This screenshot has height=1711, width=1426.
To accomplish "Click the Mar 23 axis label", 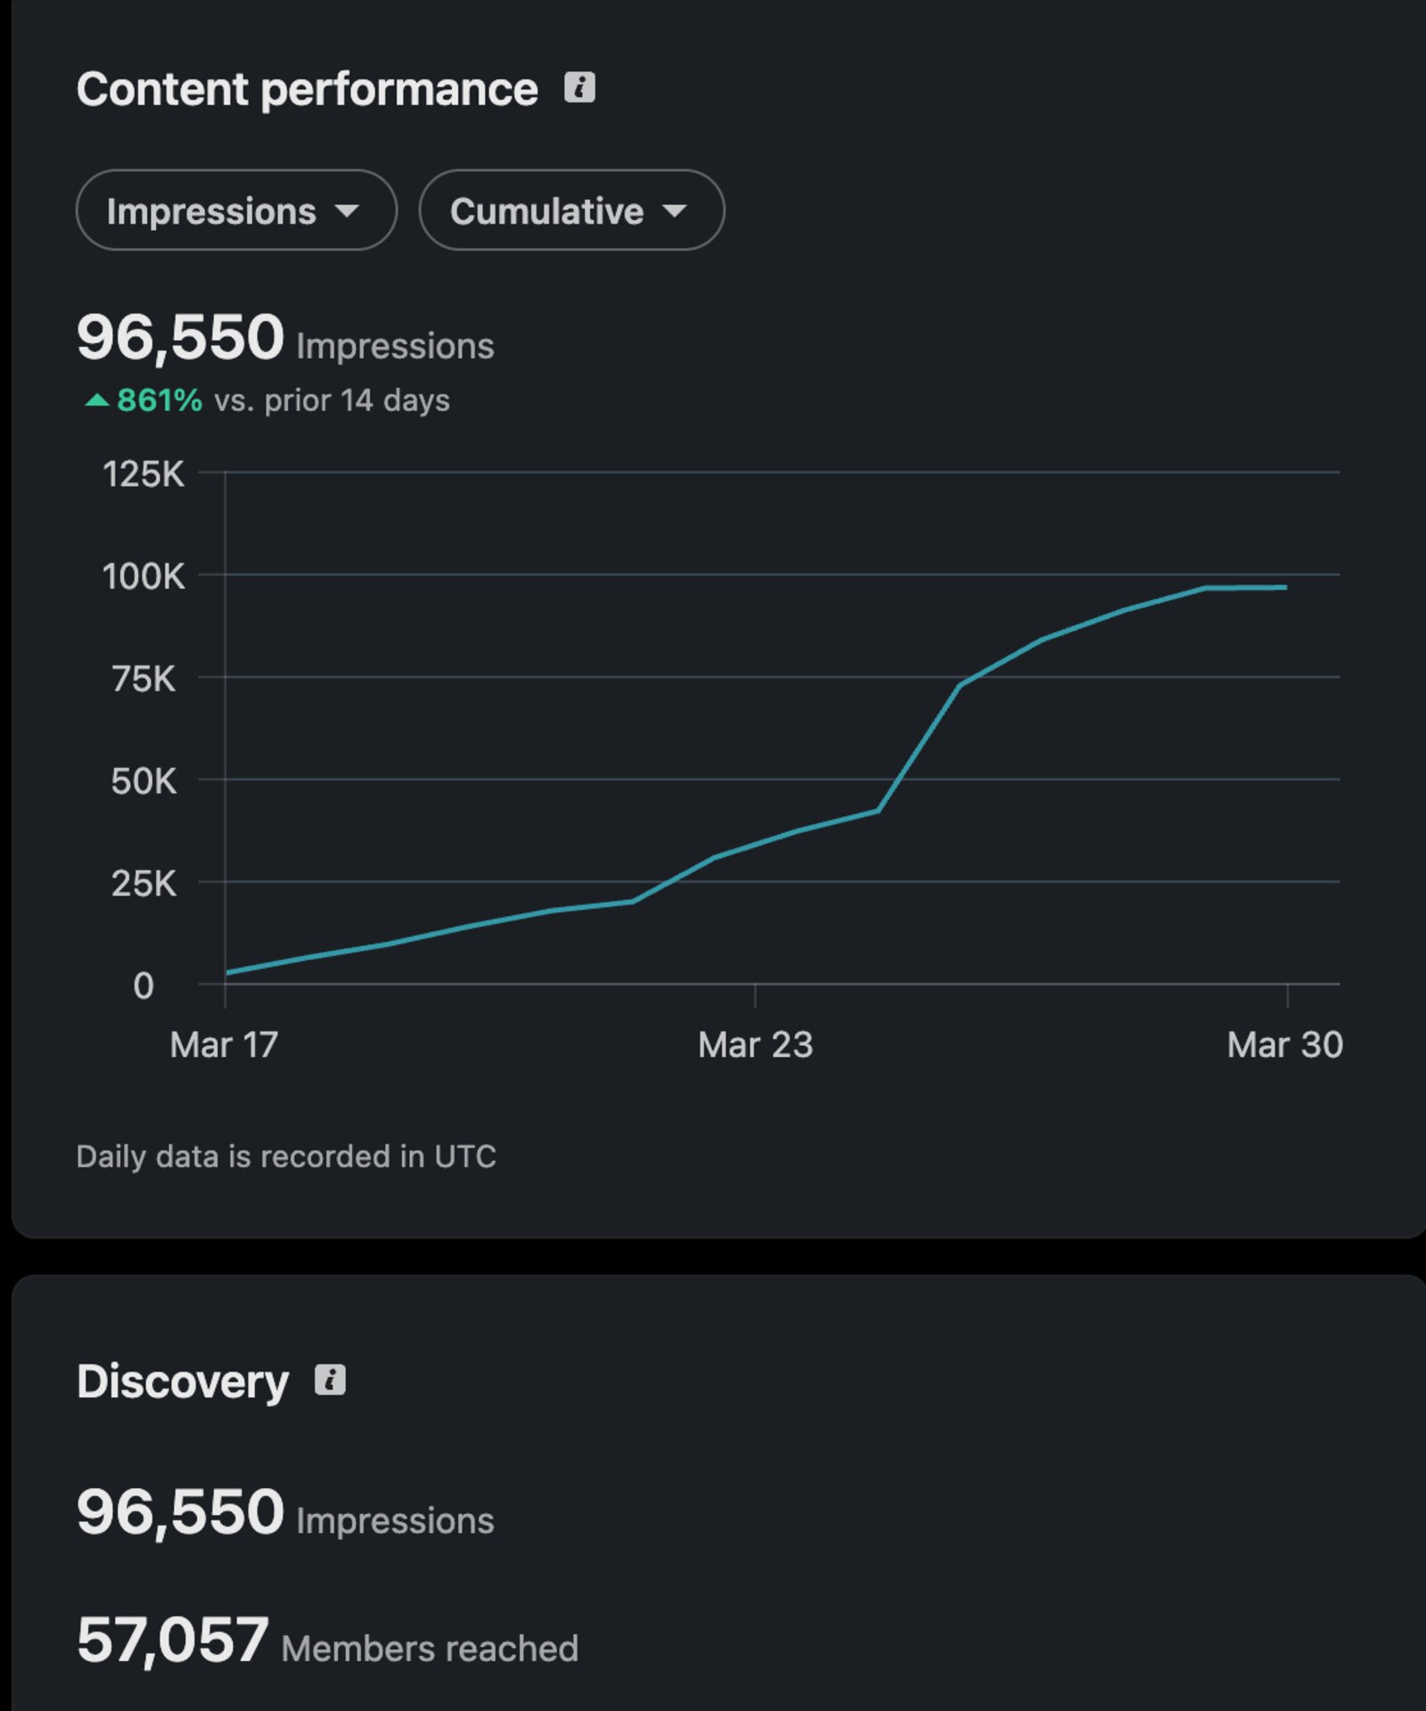I will point(755,1044).
